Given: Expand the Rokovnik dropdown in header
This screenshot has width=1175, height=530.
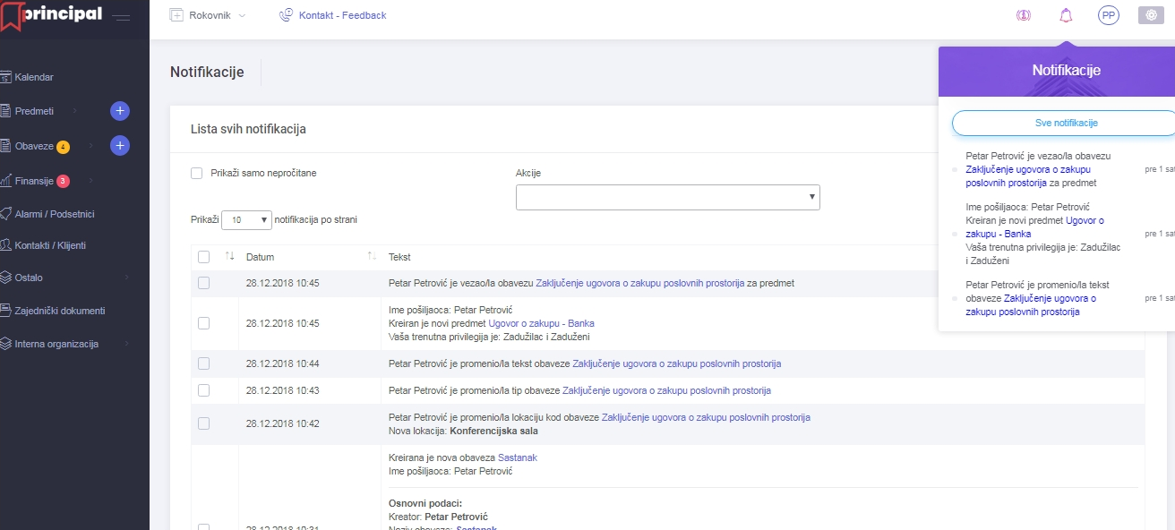Looking at the screenshot, I should point(207,15).
